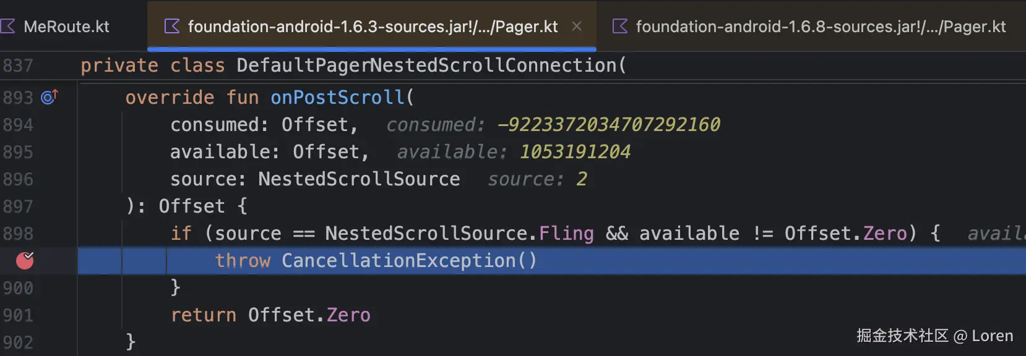Click CancellationException in the throw statement

point(399,261)
